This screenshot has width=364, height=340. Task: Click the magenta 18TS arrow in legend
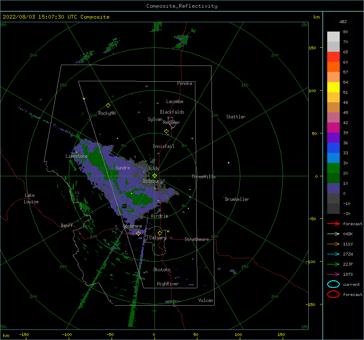333,275
